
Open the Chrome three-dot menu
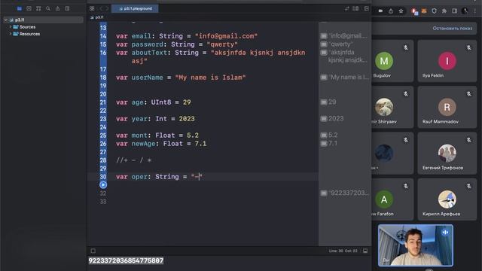tap(475, 11)
